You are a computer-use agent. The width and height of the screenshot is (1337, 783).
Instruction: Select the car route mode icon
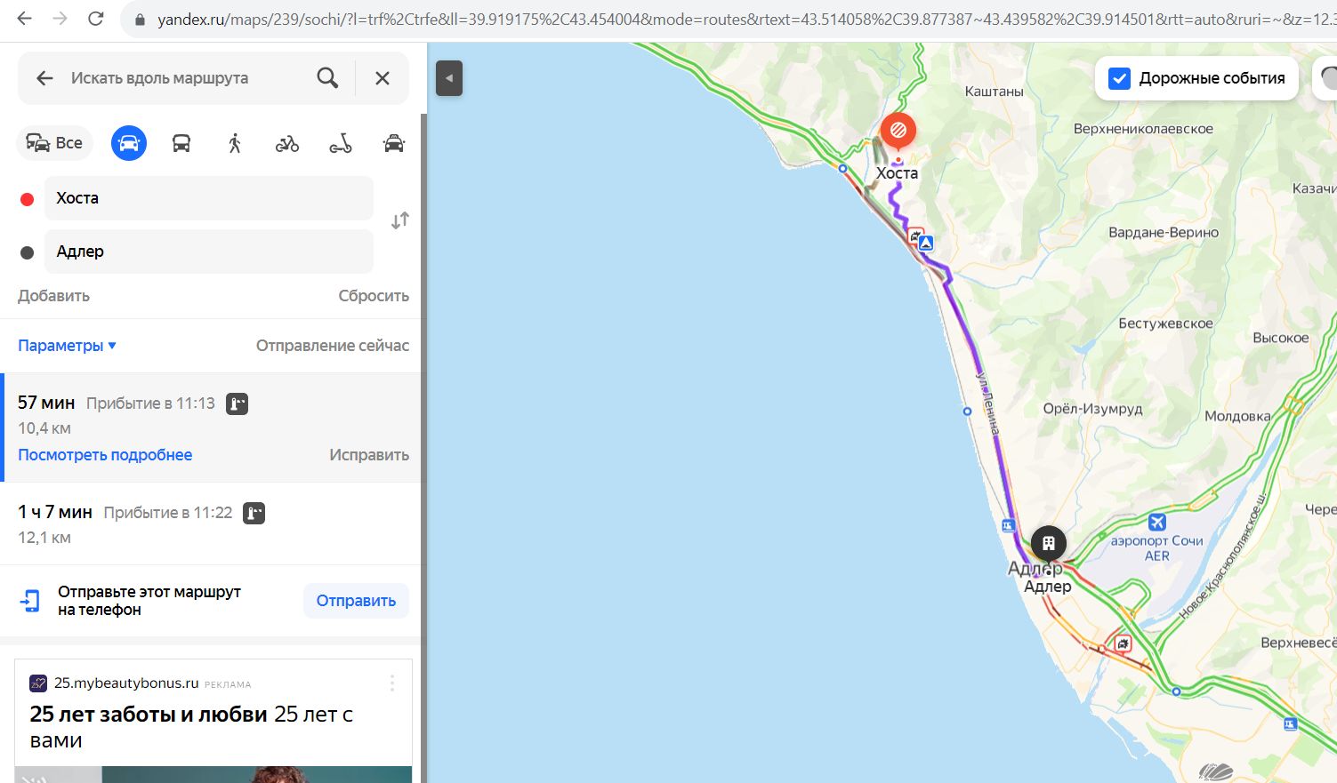(129, 143)
